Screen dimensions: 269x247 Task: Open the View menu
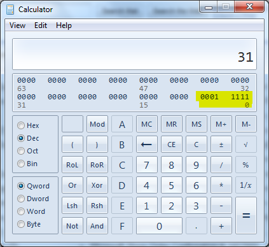pyautogui.click(x=17, y=25)
